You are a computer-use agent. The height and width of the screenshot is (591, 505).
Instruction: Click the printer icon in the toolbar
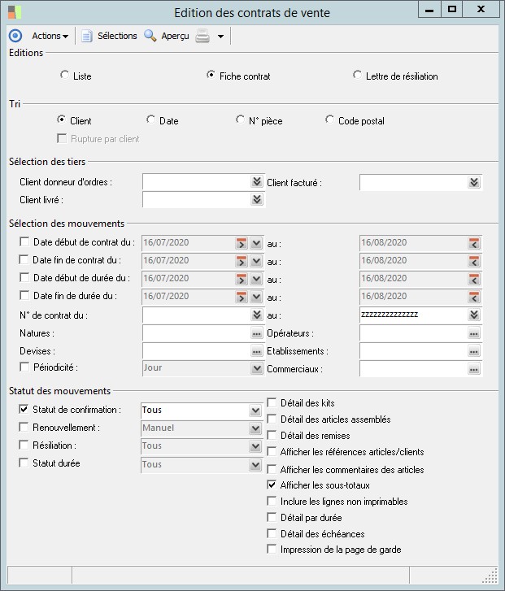click(x=202, y=36)
